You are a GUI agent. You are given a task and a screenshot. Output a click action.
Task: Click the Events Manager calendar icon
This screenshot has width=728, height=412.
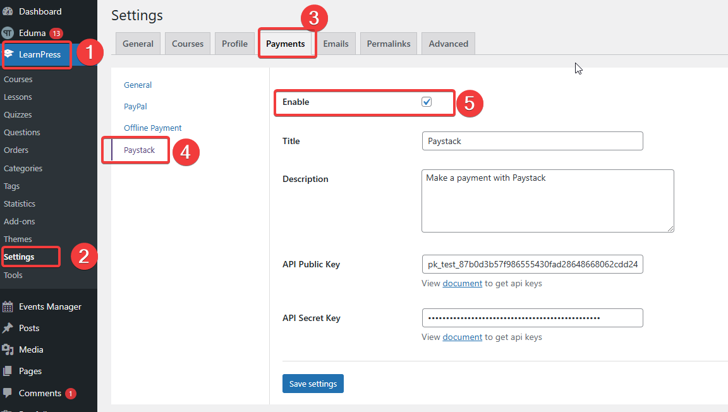(x=8, y=306)
